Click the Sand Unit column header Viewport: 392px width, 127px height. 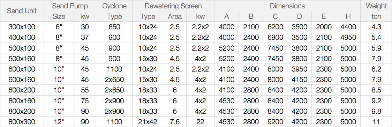pos(22,11)
